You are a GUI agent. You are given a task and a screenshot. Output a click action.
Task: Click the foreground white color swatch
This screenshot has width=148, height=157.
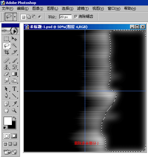(8, 121)
